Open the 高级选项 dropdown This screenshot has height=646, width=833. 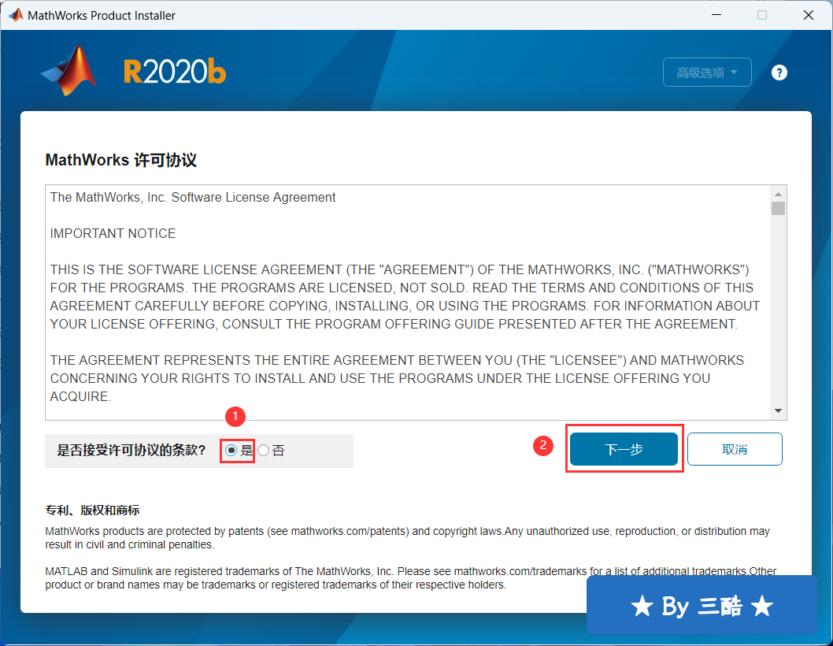click(x=706, y=72)
